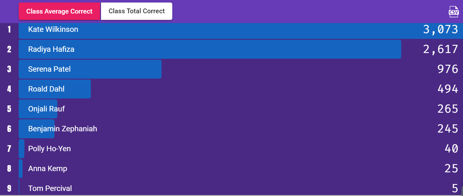Click the Tom Percival class name
This screenshot has width=463, height=196.
[50, 188]
